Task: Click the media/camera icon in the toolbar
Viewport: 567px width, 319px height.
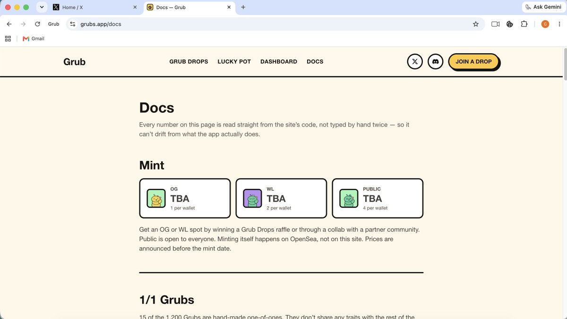Action: 496,24
